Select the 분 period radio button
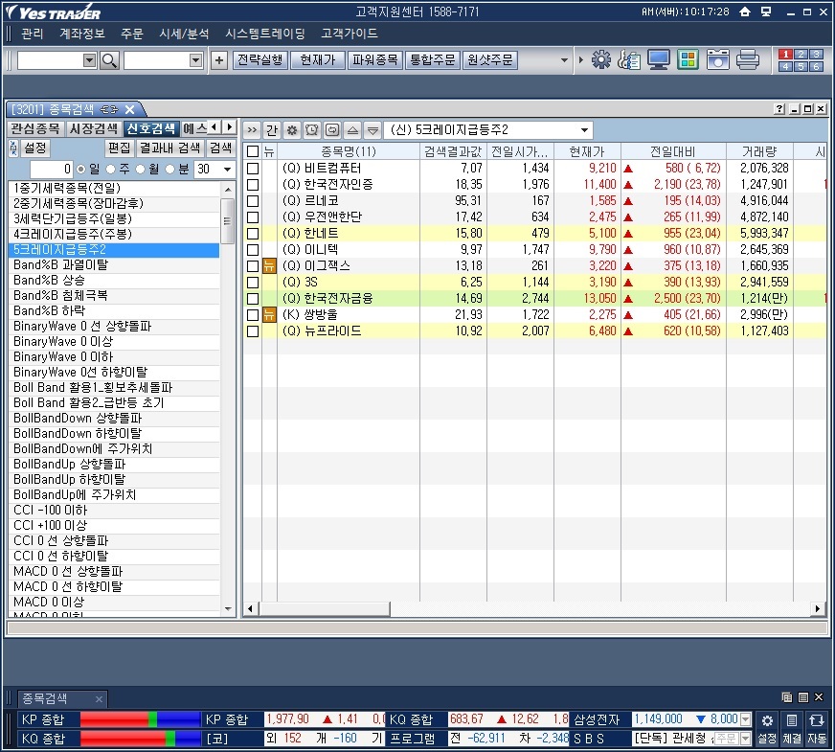This screenshot has width=835, height=752. pos(170,169)
